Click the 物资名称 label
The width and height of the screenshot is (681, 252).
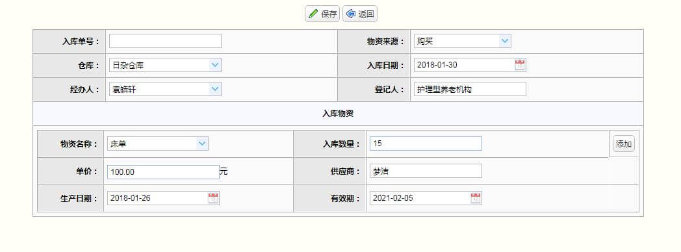point(79,144)
